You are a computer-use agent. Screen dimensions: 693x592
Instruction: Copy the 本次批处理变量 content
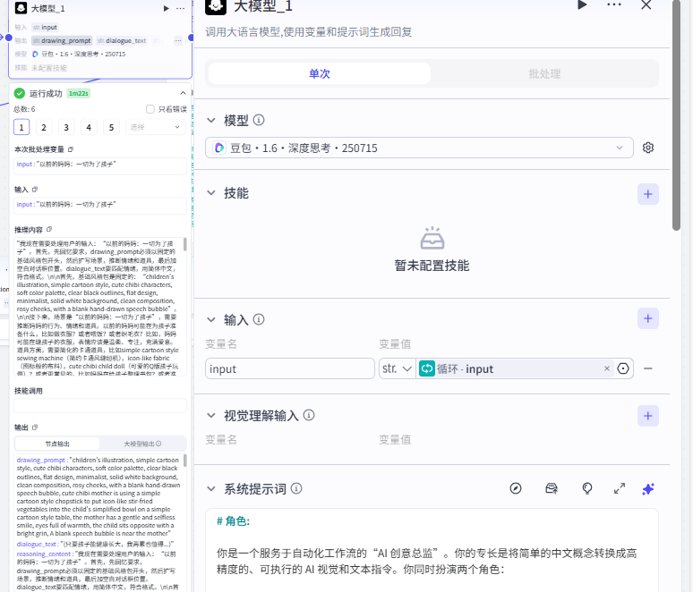click(71, 149)
